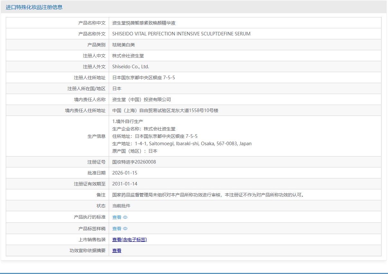Click the status value 当前批件

pyautogui.click(x=121, y=206)
